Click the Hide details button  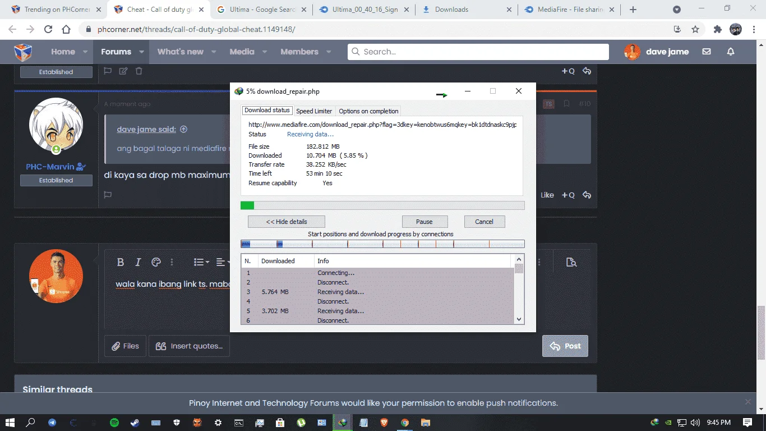(287, 222)
